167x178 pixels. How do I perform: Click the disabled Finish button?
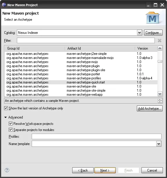click(x=129, y=170)
